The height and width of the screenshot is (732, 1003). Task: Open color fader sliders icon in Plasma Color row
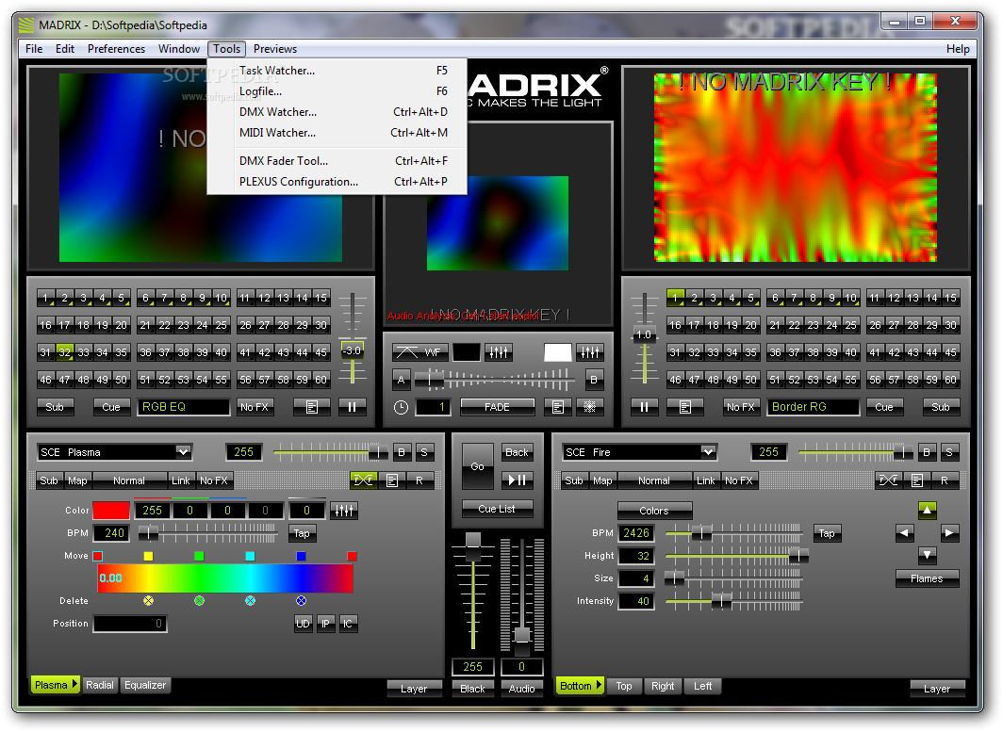tap(343, 511)
